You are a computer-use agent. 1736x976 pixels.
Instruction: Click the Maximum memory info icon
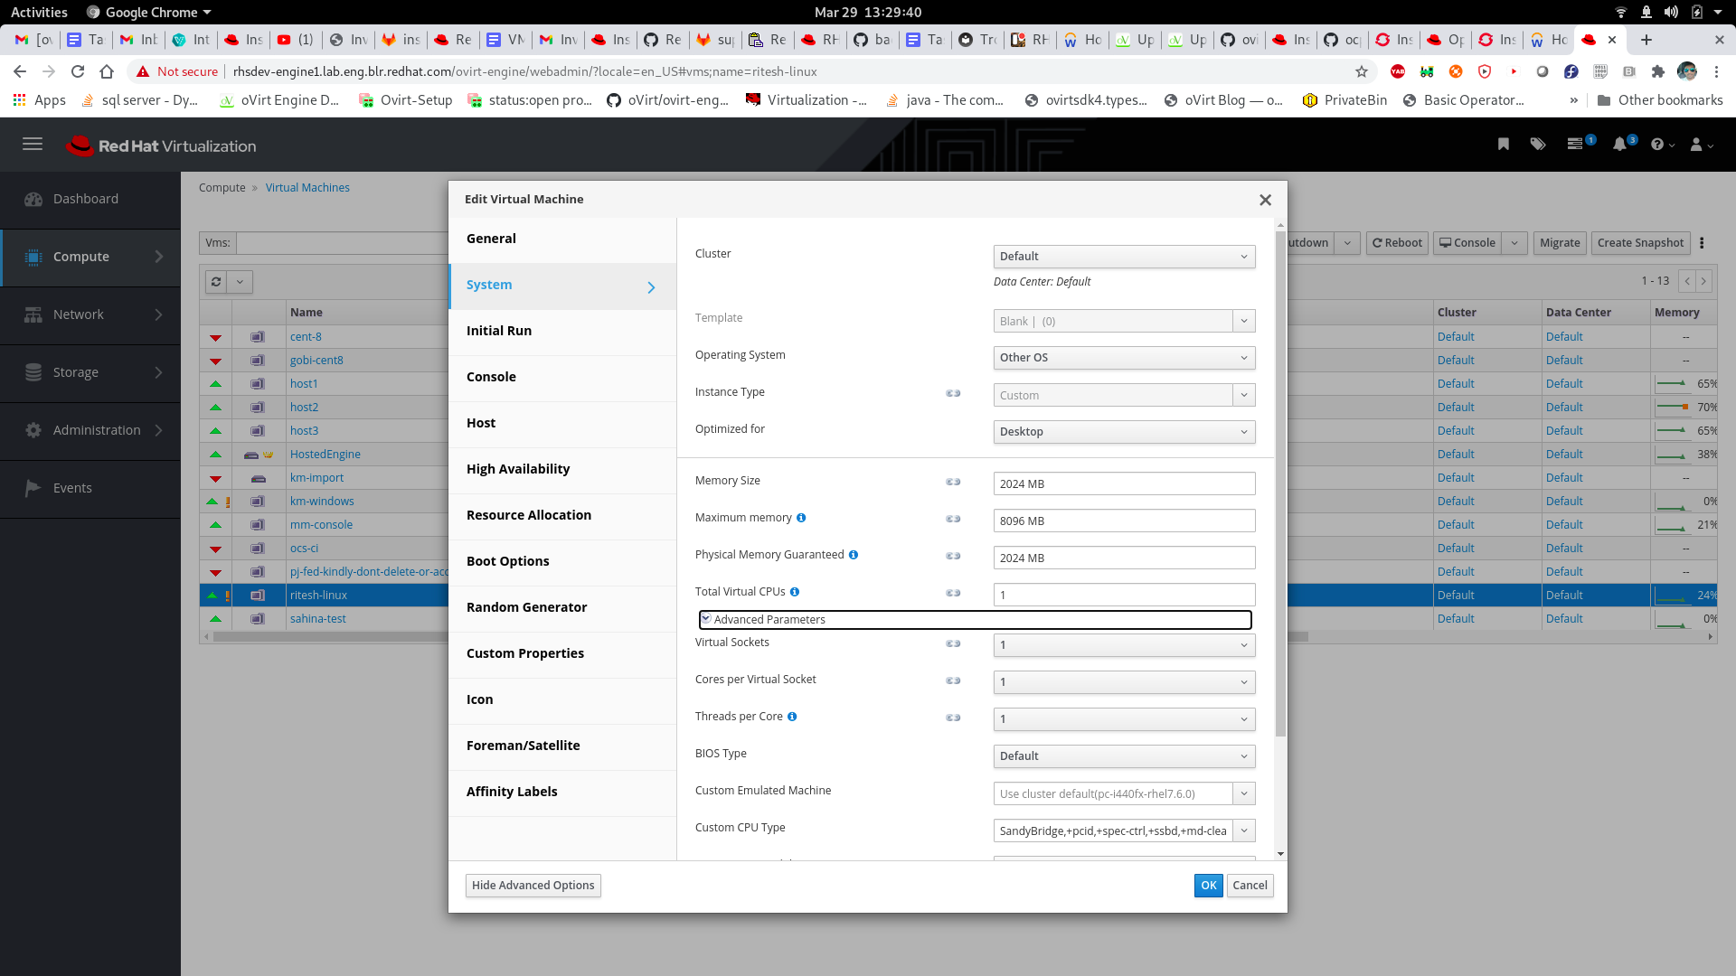coord(801,518)
